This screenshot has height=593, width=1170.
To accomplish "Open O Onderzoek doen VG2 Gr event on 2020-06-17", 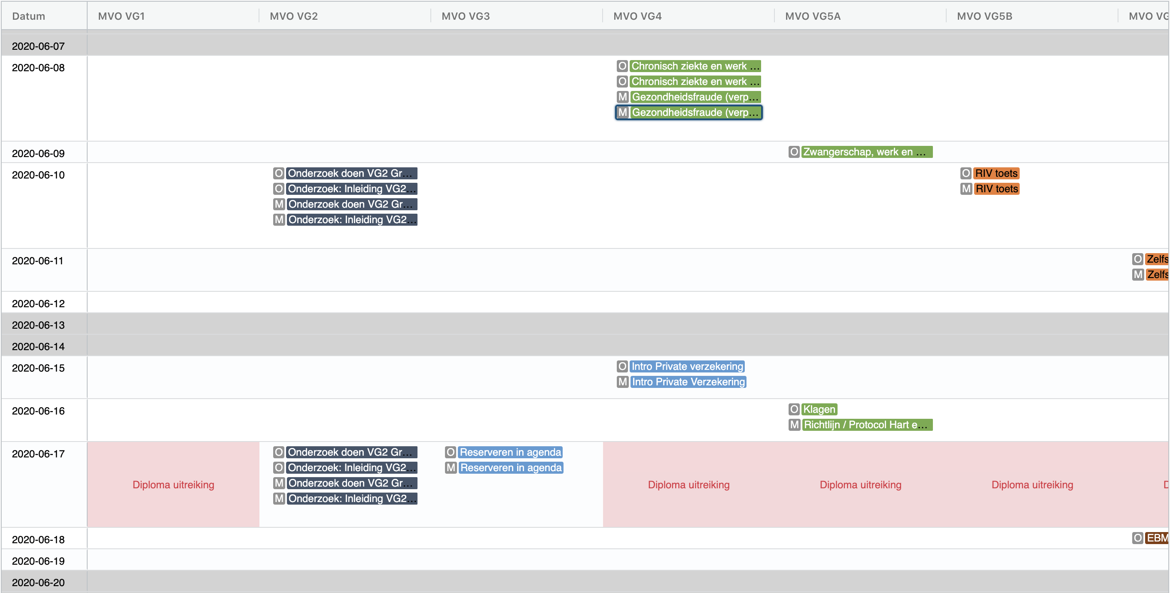I will pyautogui.click(x=345, y=452).
